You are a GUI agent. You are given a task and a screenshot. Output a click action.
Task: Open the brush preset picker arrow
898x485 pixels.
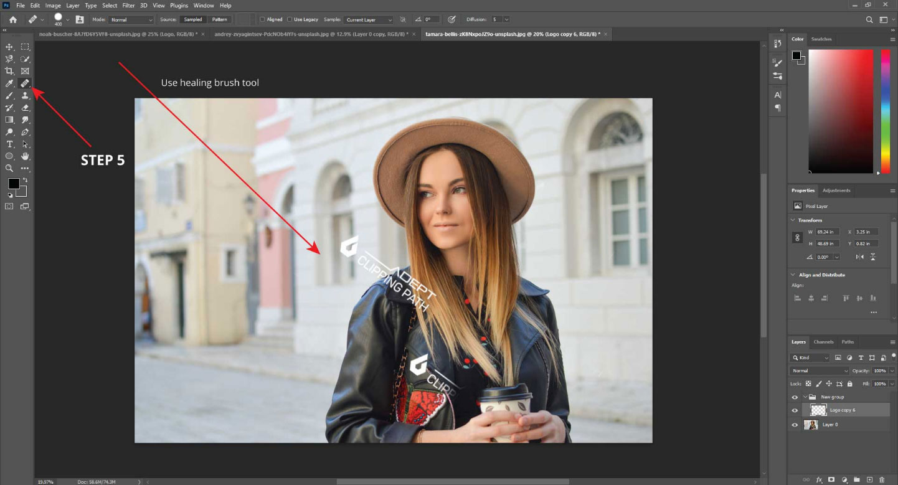point(67,20)
